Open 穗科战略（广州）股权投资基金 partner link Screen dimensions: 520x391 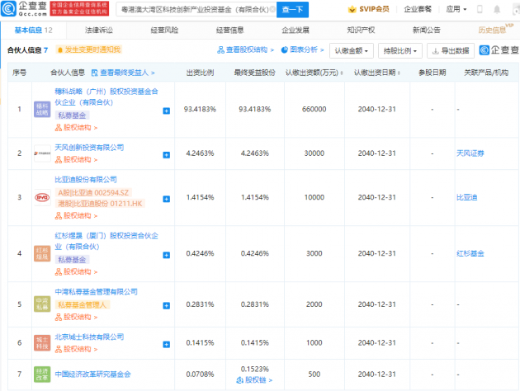(x=106, y=97)
